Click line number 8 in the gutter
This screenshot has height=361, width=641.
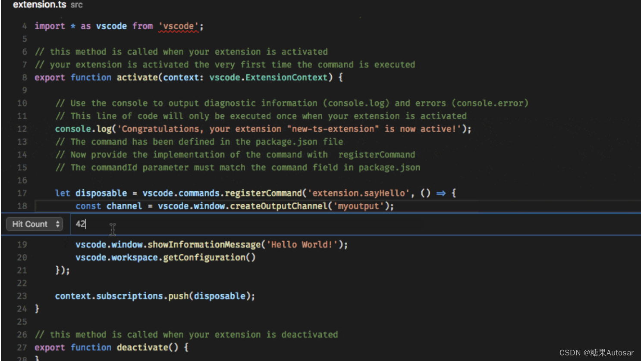(25, 78)
